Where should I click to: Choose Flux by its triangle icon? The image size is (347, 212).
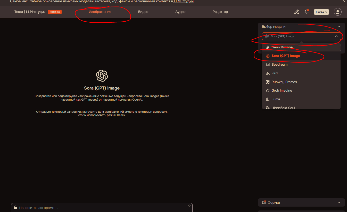tap(268, 73)
